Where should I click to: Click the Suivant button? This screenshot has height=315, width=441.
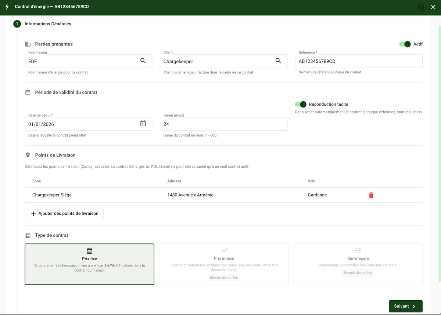click(x=406, y=306)
